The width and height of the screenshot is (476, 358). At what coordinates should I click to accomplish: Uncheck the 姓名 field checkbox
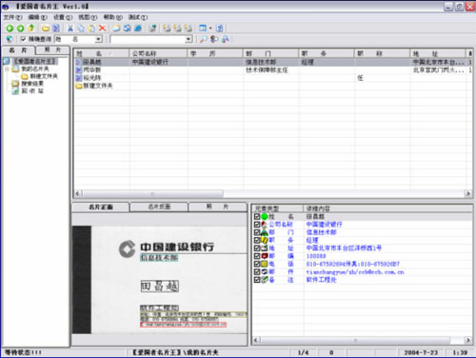[x=257, y=217]
